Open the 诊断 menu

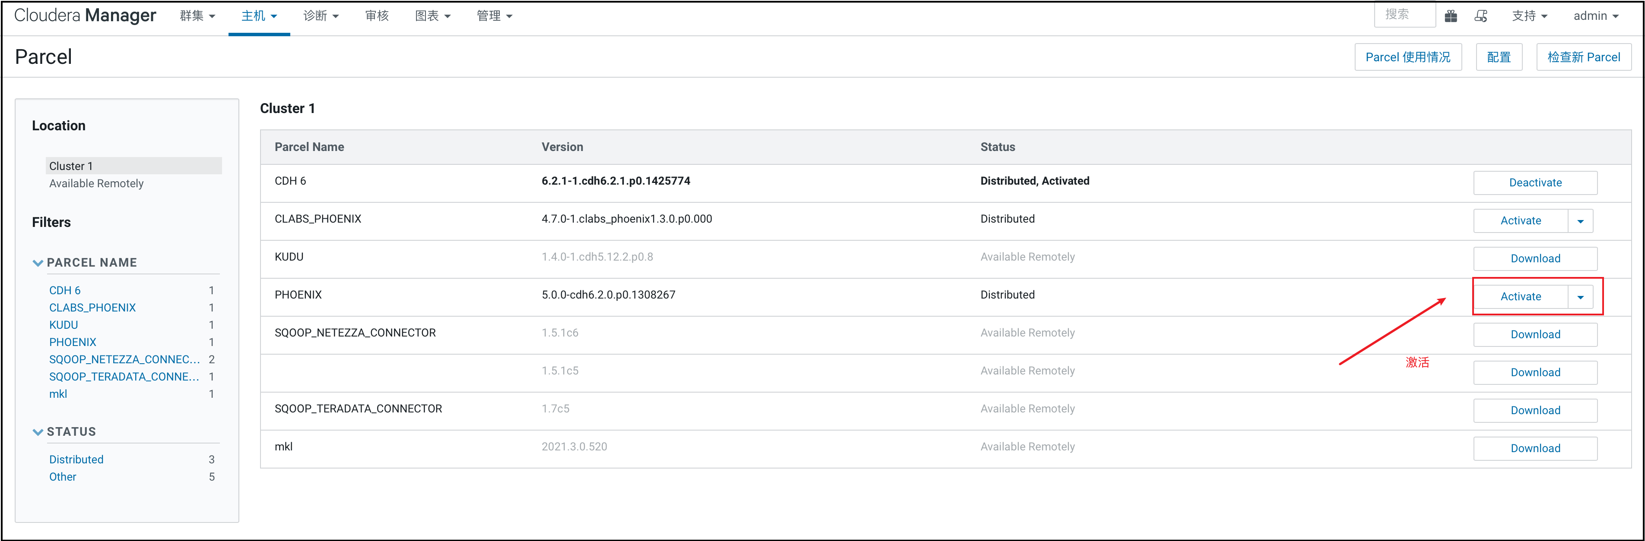321,16
